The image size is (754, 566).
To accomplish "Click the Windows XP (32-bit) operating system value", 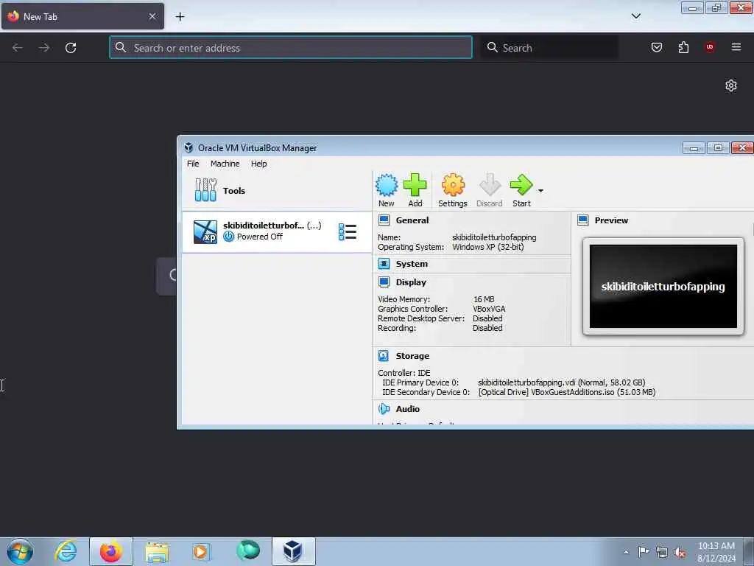I will tap(487, 247).
